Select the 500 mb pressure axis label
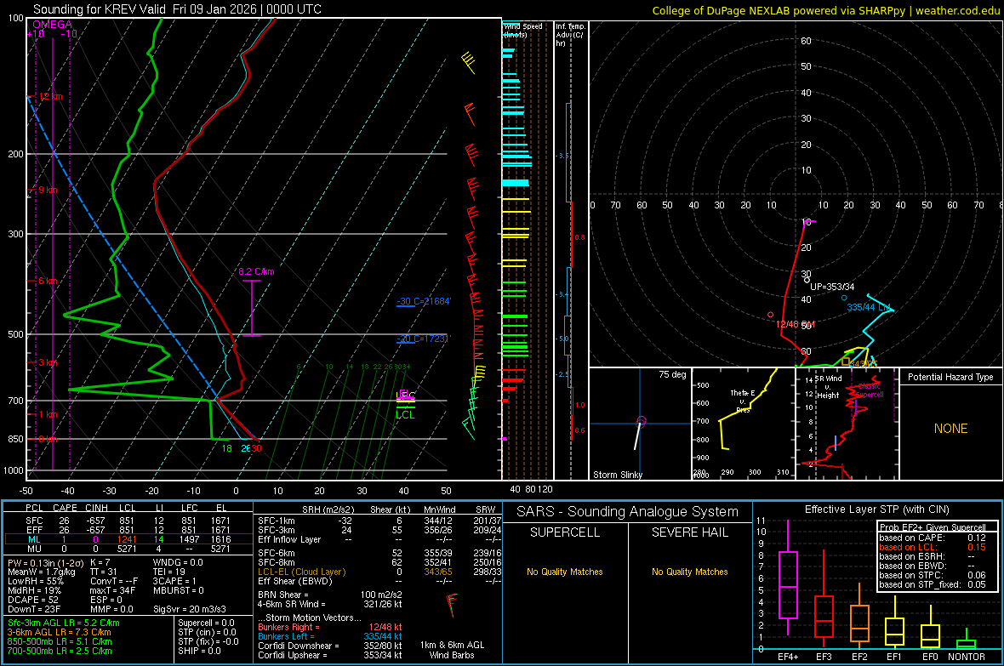Image resolution: width=1004 pixels, height=666 pixels. 15,334
